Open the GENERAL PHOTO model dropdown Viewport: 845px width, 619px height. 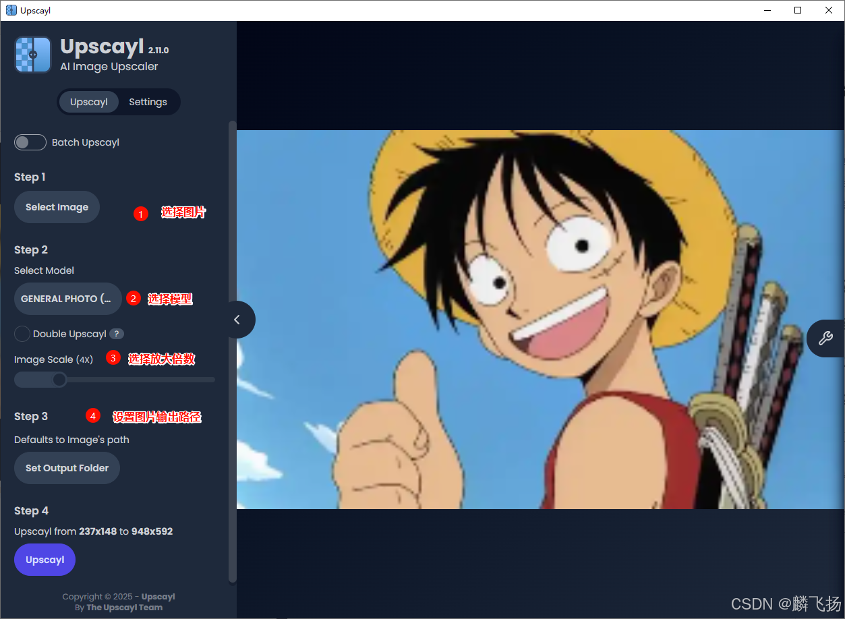tap(67, 299)
